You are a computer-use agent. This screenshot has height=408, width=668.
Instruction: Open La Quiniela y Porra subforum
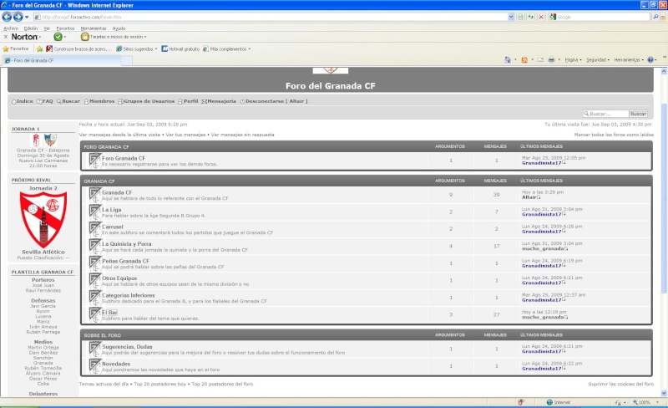[x=127, y=243]
